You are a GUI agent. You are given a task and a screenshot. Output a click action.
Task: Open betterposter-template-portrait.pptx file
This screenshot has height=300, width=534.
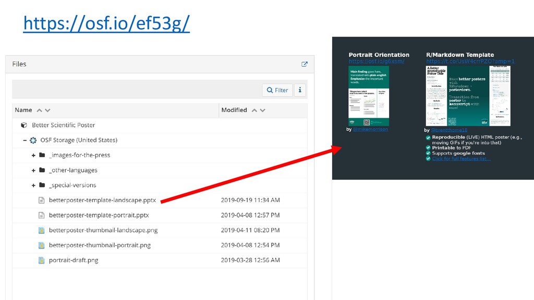[x=99, y=215]
